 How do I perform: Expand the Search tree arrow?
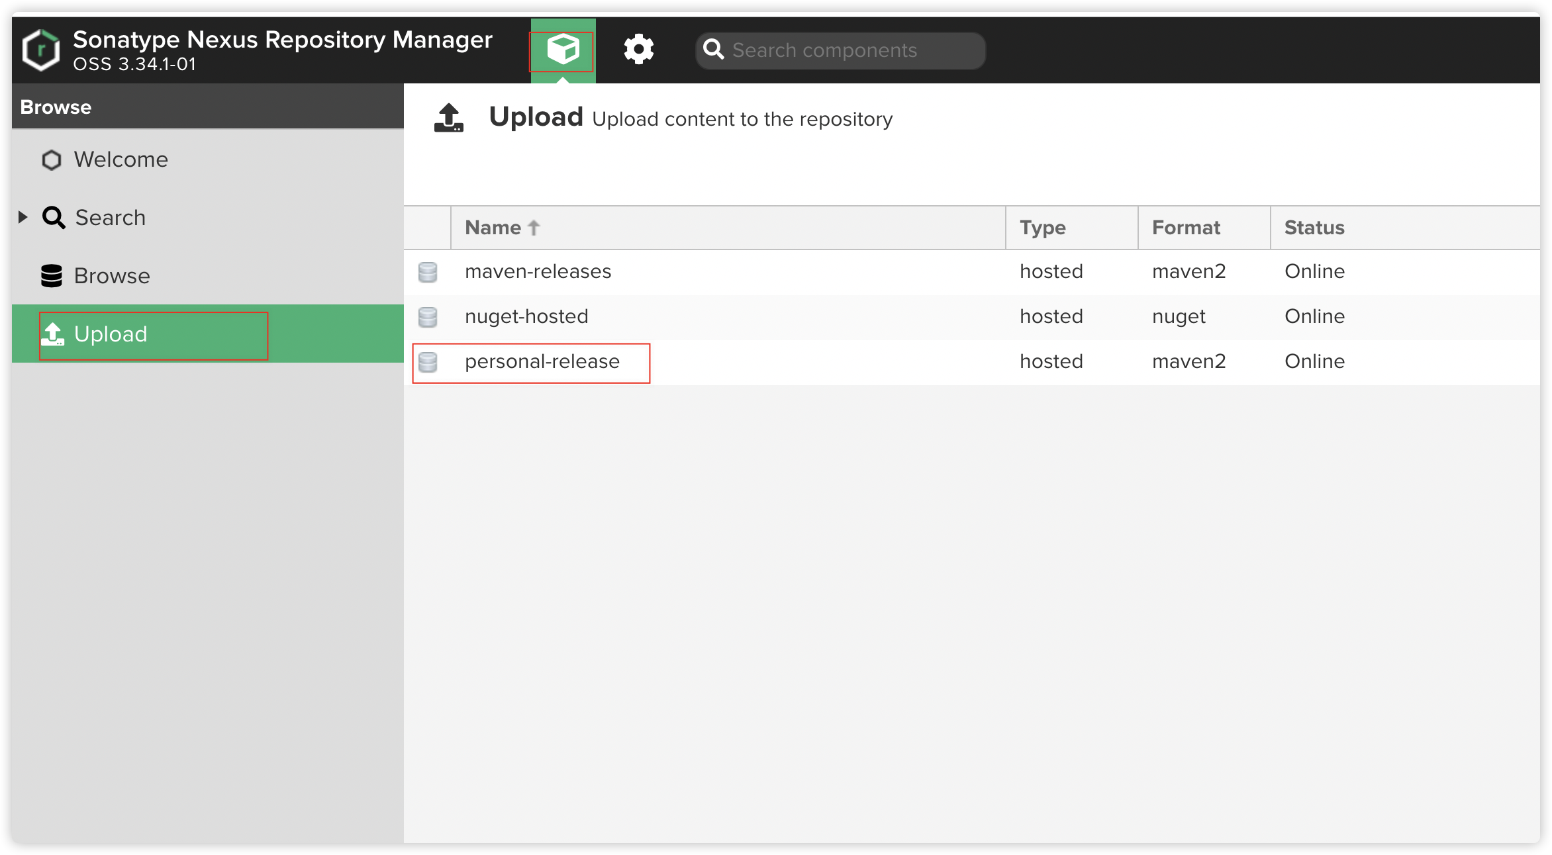[x=23, y=216]
